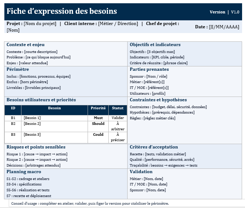Viewport: 245px width, 208px height.
Task: Click the "Must" priority cell
Action: click(98, 118)
